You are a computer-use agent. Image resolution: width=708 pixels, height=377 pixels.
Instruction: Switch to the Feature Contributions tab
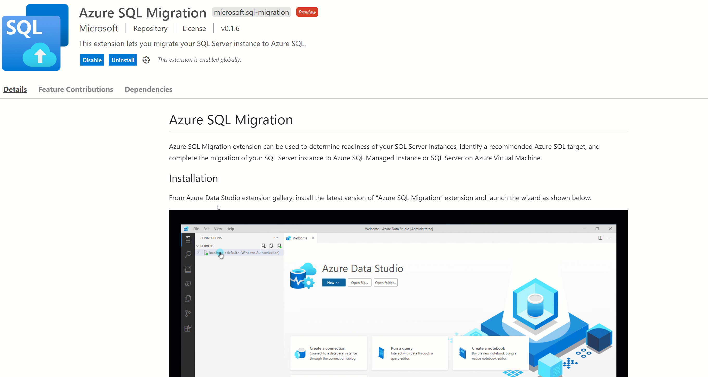point(76,89)
